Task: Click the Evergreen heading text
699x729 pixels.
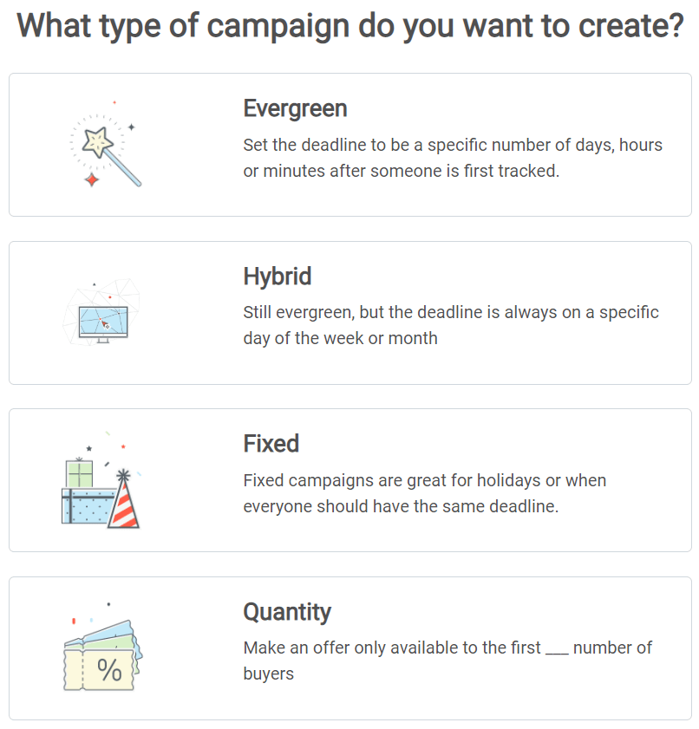Action: click(294, 108)
